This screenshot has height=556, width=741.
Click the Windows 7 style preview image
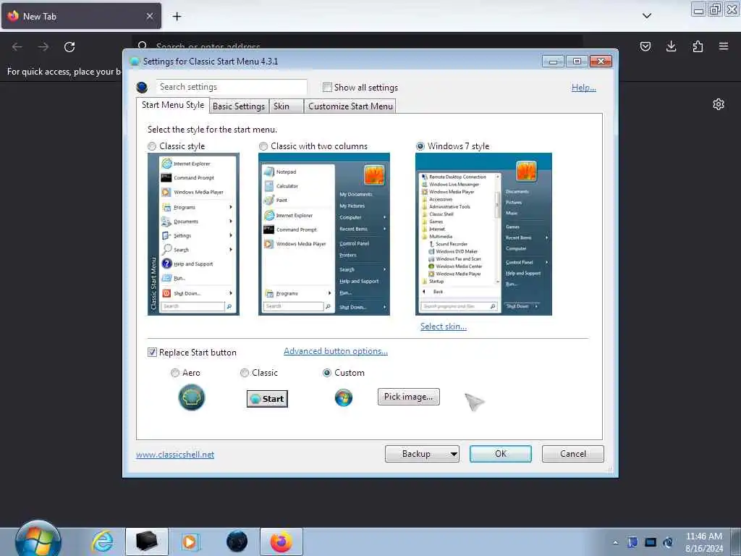(x=483, y=234)
